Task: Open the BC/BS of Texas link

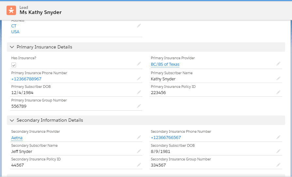Action: tap(165, 64)
